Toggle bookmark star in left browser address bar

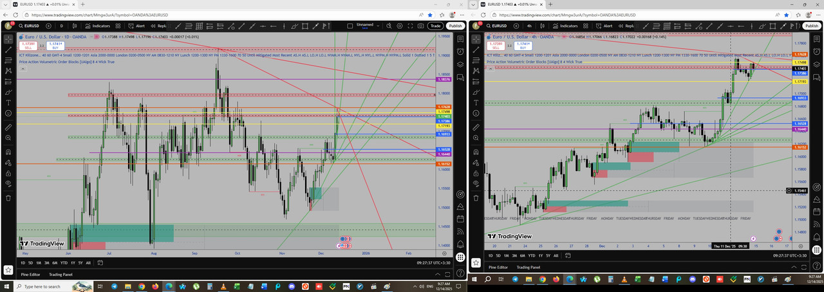(430, 15)
